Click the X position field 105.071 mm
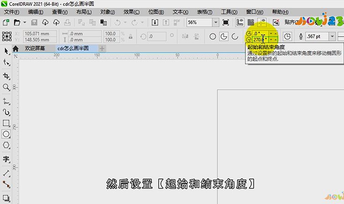This screenshot has width=344, height=204. (40, 34)
